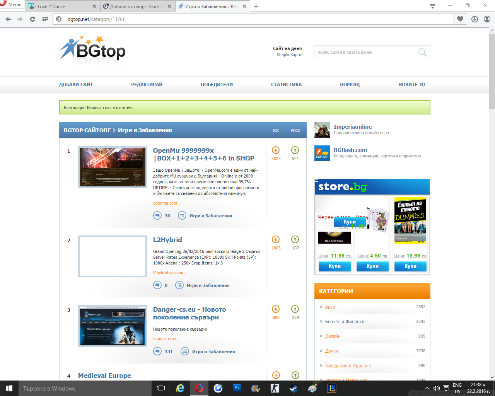This screenshot has width=495, height=396.
Task: Open the ПОМОЩ menu item
Action: [350, 84]
